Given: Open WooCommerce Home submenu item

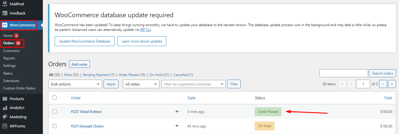Looking at the screenshot, I should click(x=8, y=36).
